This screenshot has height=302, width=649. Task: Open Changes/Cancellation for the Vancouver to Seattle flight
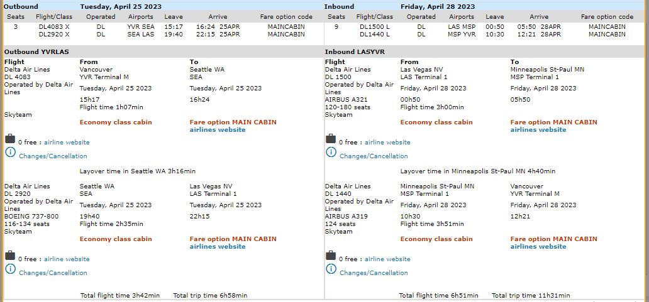click(x=53, y=156)
